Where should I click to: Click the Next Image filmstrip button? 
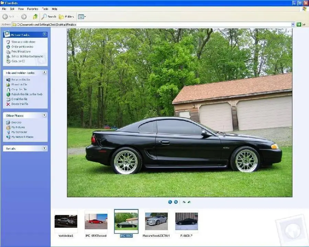176,202
